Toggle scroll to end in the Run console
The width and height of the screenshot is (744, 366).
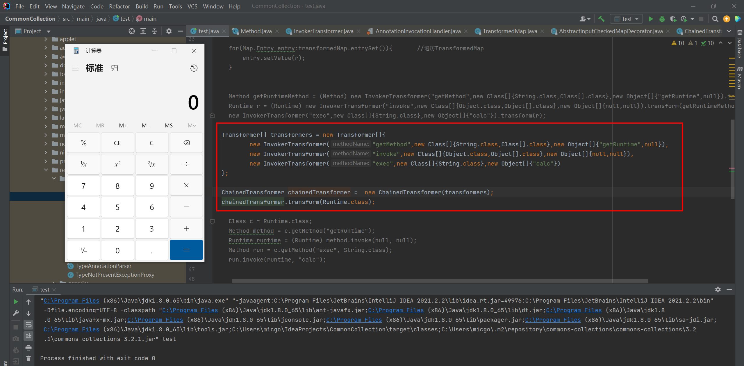click(x=28, y=336)
